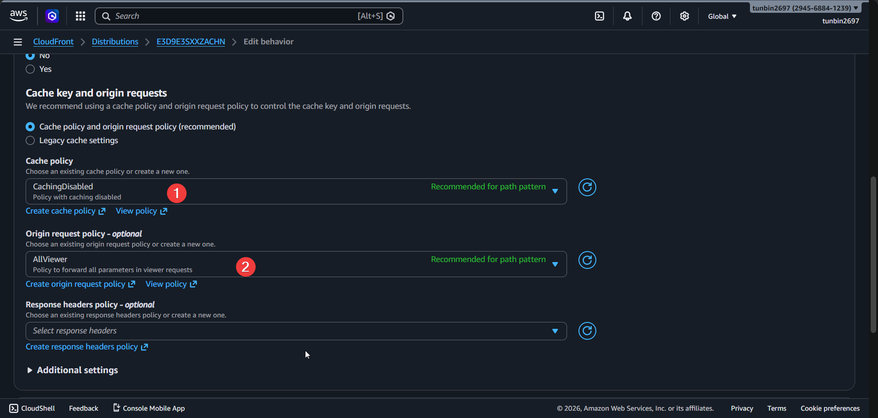Click the AWS logo
This screenshot has height=418, width=878.
point(18,15)
